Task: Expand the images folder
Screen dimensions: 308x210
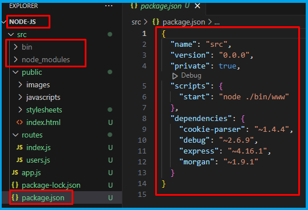Action: pos(20,84)
